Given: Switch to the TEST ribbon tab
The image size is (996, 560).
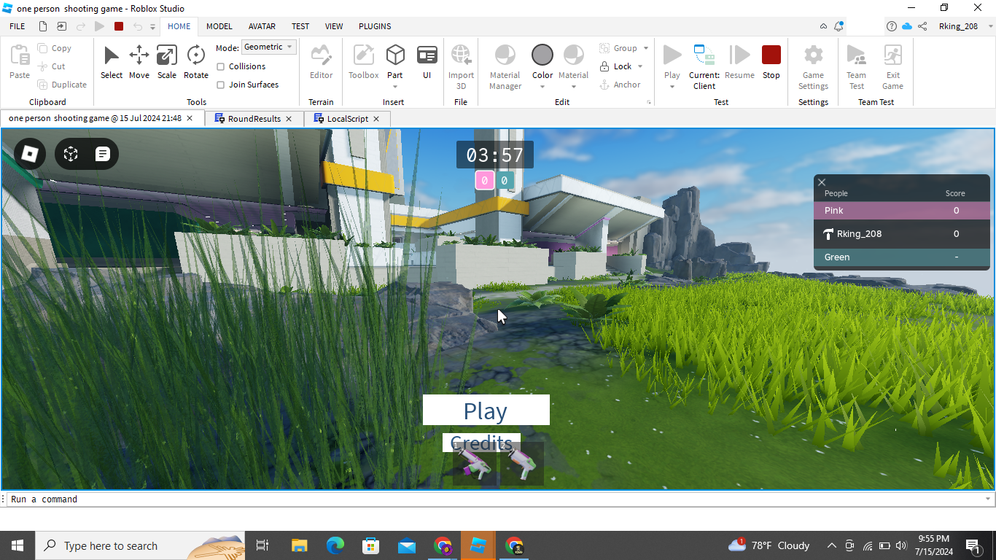Looking at the screenshot, I should click(300, 26).
